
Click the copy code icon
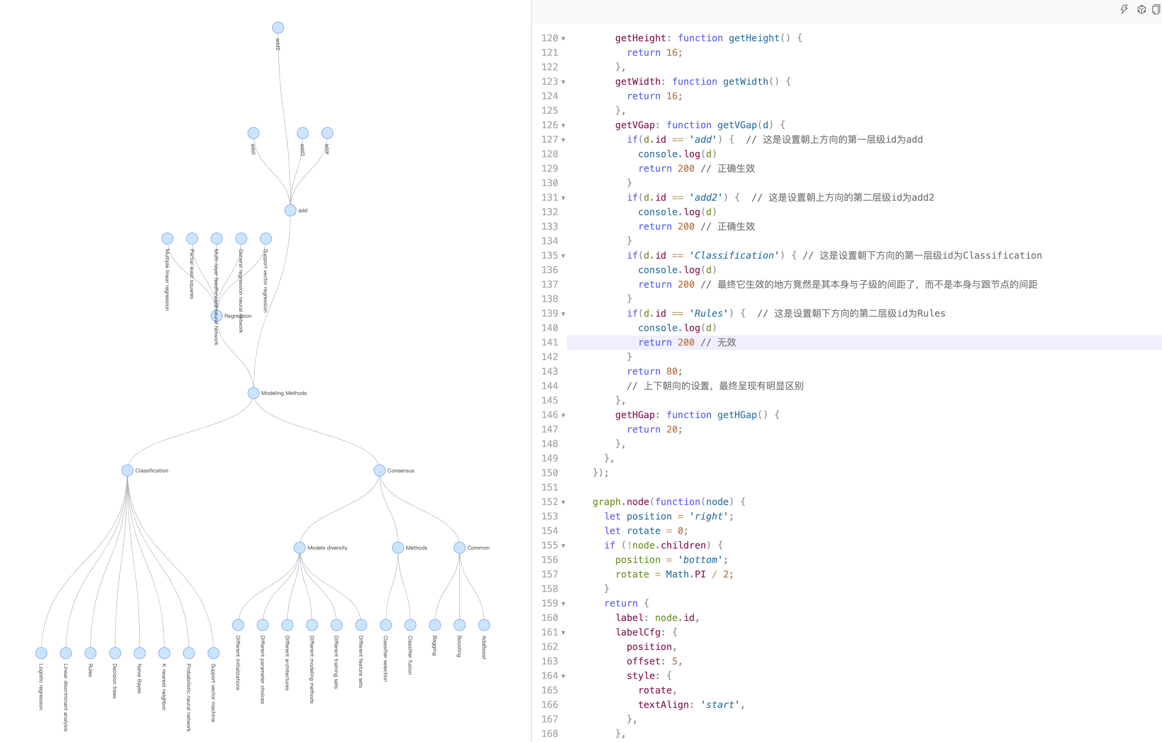coord(1157,9)
